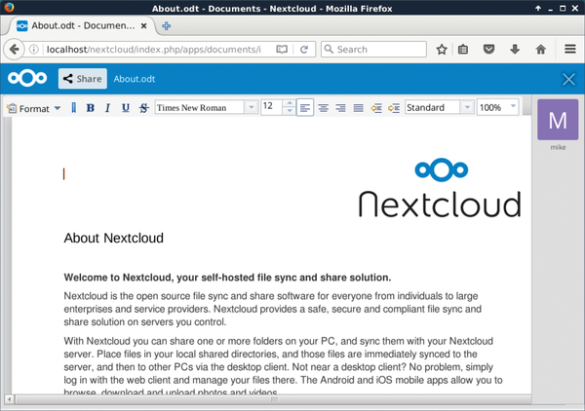Screen dimensions: 585x411
Task: Decrease paragraph indent
Action: 376,108
